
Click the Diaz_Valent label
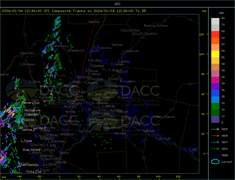(32, 150)
